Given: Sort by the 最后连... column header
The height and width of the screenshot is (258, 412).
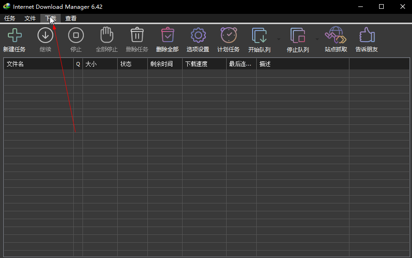Looking at the screenshot, I should tap(241, 64).
